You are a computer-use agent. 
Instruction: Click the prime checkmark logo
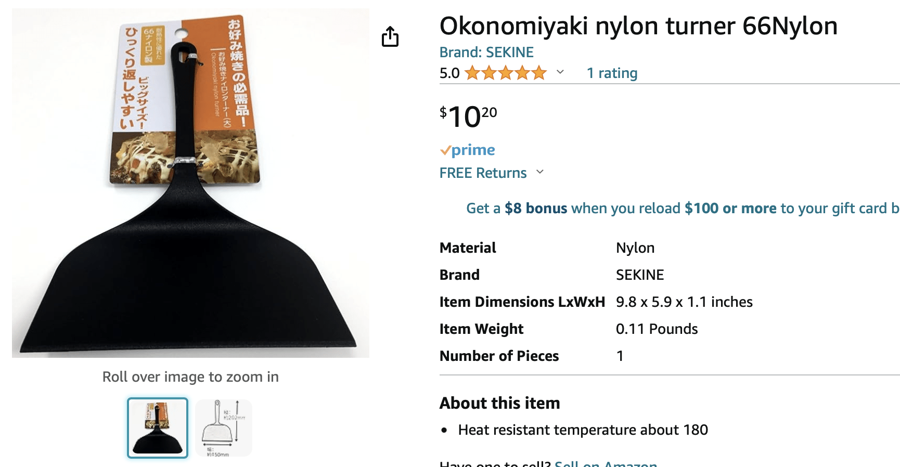tap(467, 150)
